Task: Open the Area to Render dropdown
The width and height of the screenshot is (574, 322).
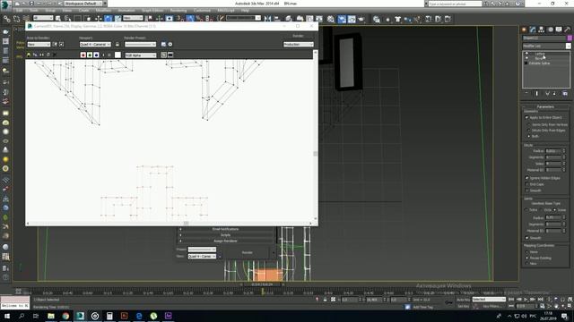Action: pyautogui.click(x=39, y=44)
